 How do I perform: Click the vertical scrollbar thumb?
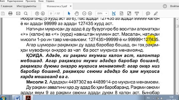tap(177, 26)
